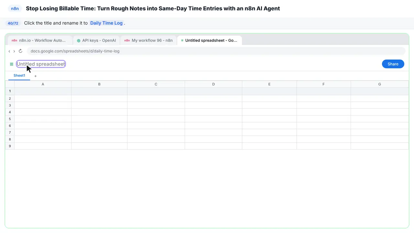Image resolution: width=414 pixels, height=233 pixels.
Task: Select row 4 header
Action: [x=10, y=112]
